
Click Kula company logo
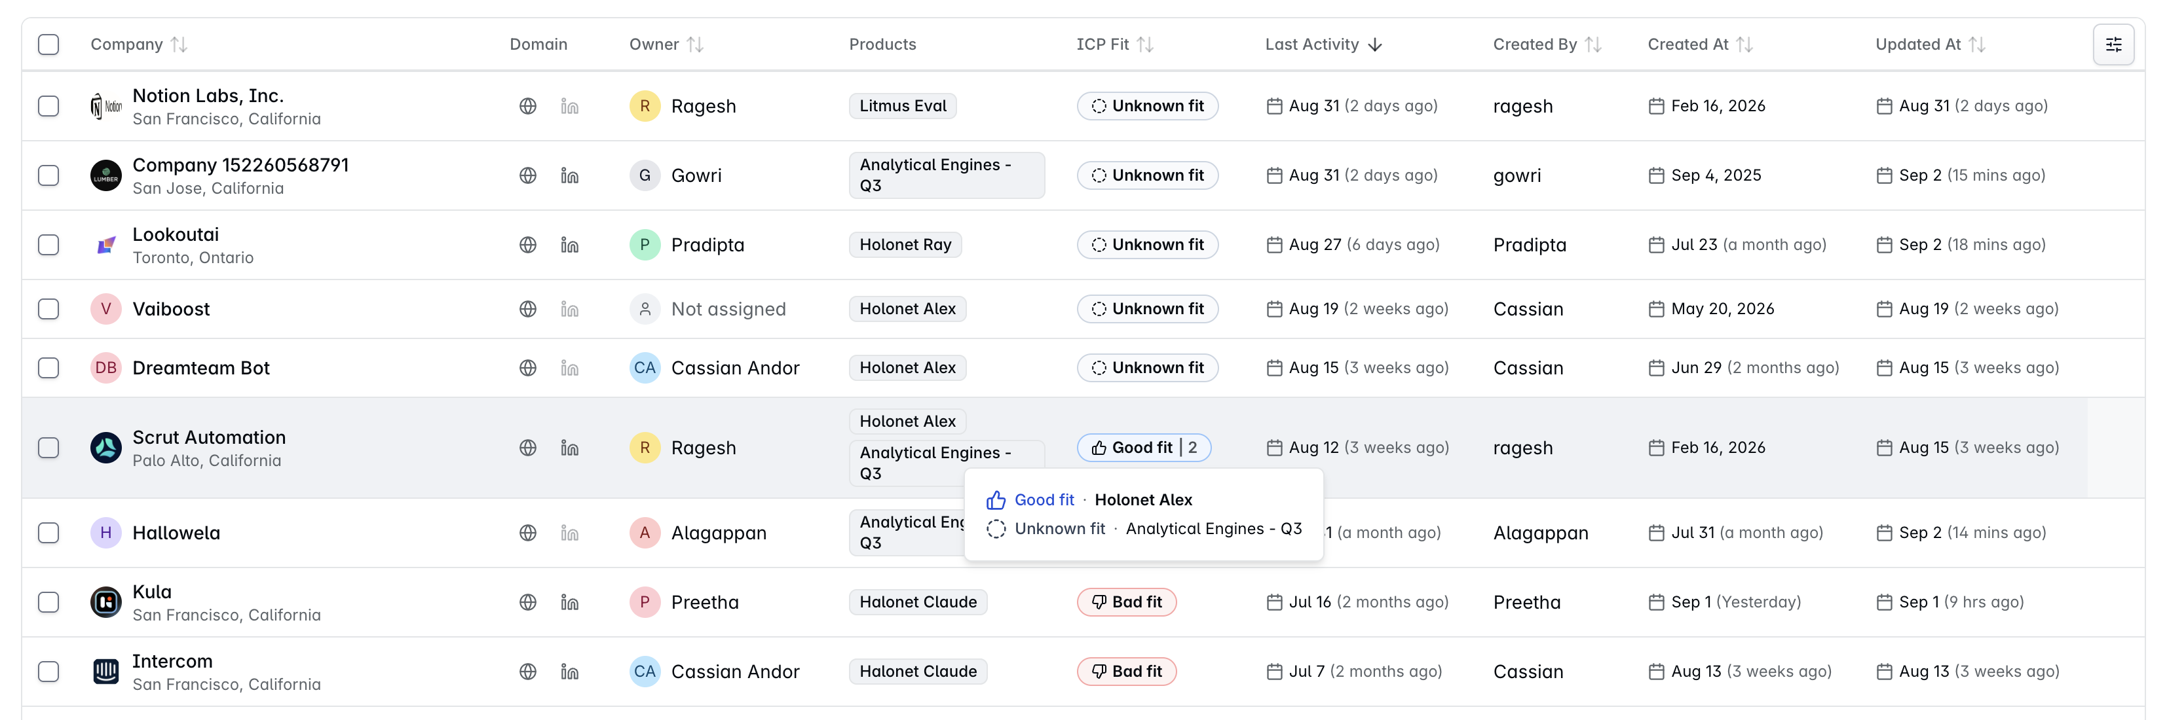pos(106,602)
